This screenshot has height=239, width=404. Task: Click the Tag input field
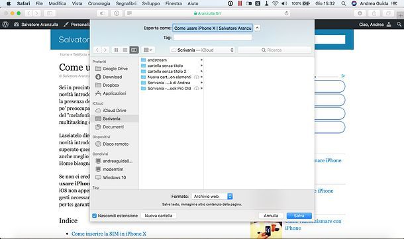point(213,37)
